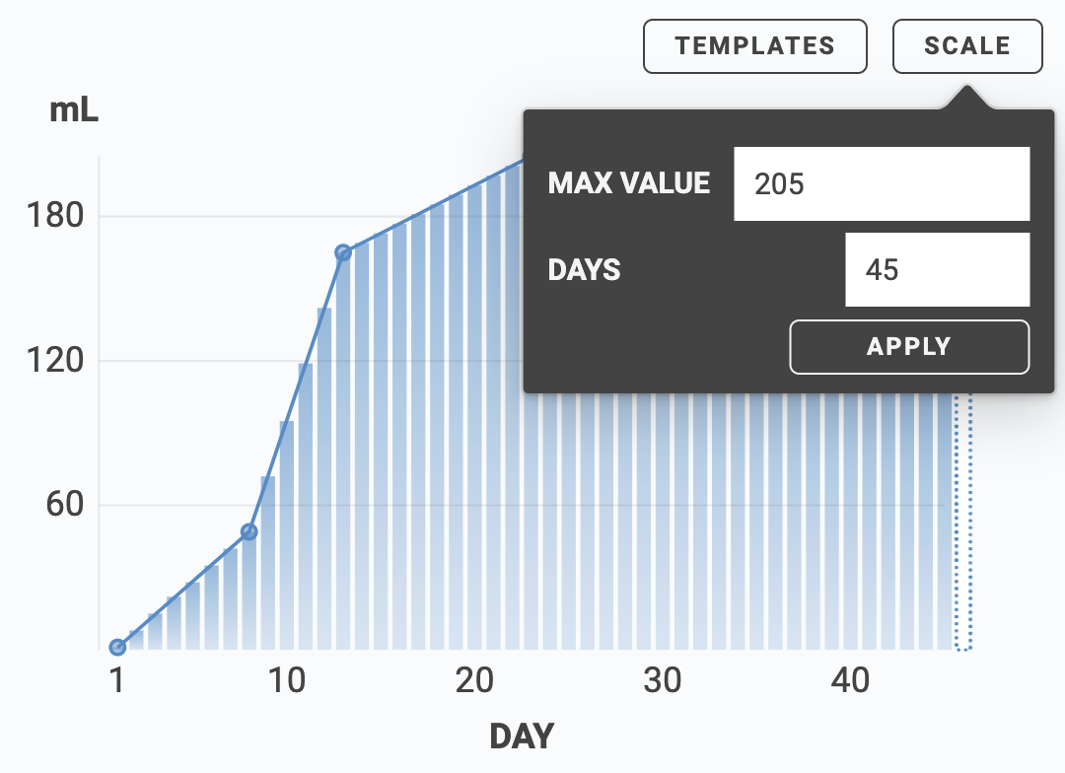Image resolution: width=1065 pixels, height=773 pixels.
Task: Click the x-axis tick label 10
Action: [x=287, y=680]
